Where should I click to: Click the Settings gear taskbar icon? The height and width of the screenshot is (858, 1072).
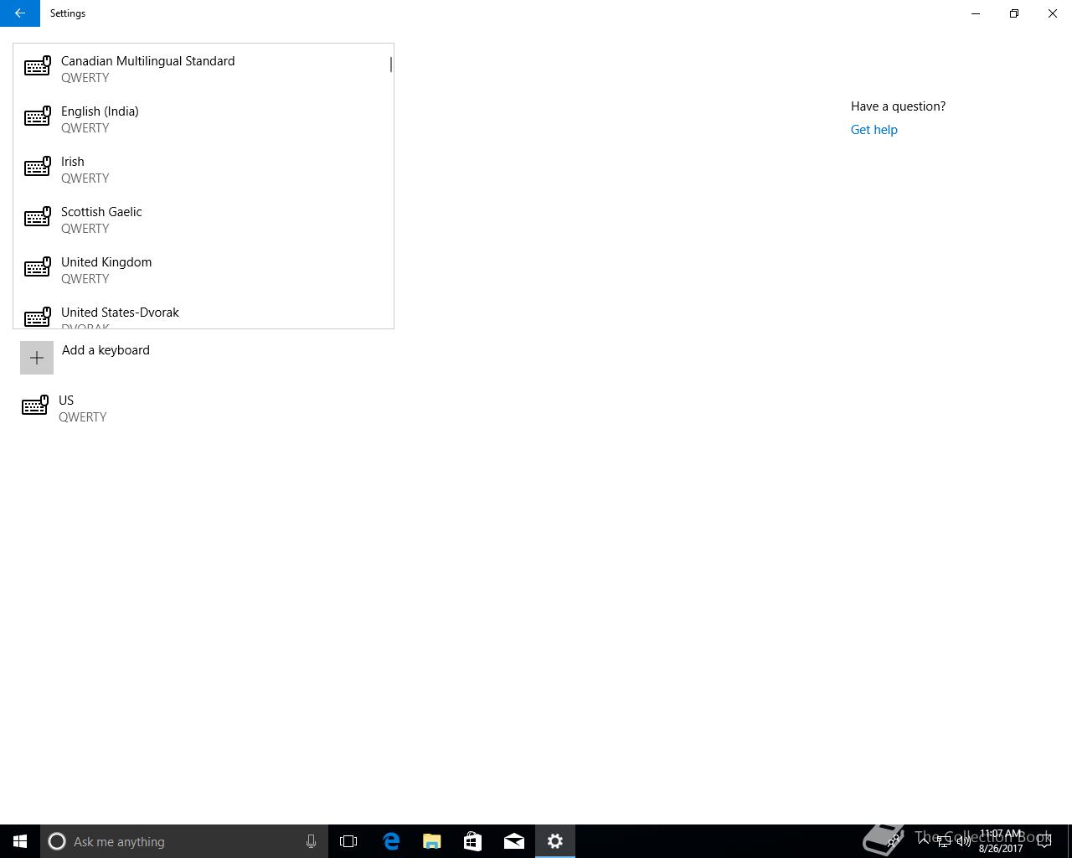coord(555,841)
